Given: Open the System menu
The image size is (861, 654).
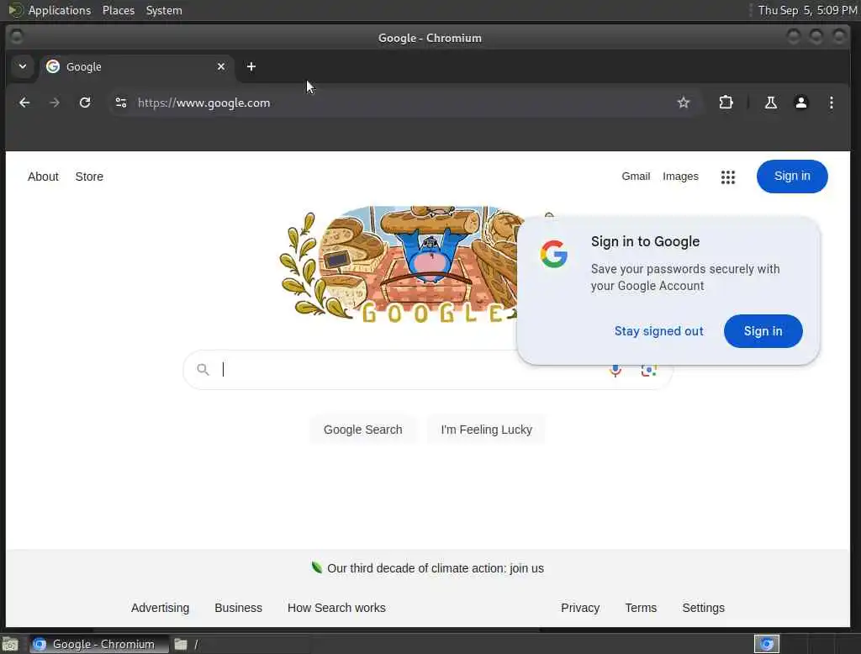Looking at the screenshot, I should 164,10.
